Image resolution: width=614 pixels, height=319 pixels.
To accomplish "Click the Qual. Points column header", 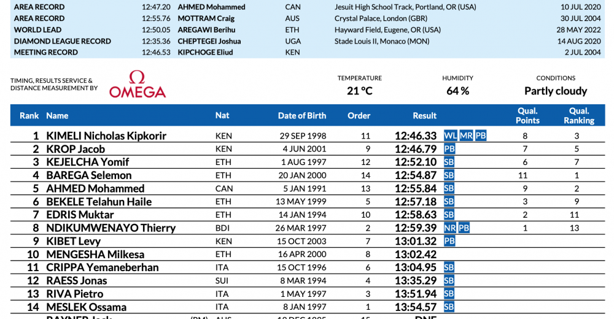I will [527, 115].
